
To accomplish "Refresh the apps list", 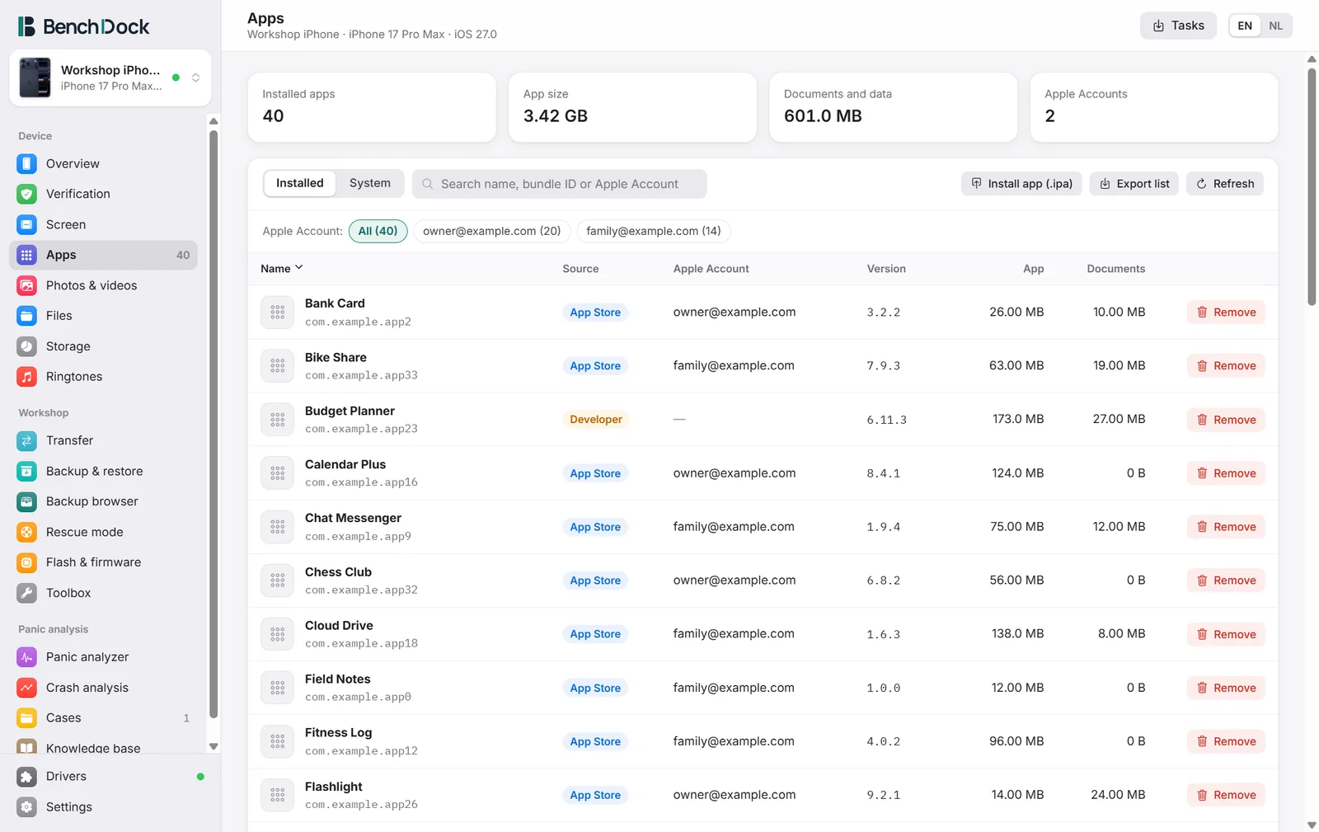I will (x=1225, y=184).
